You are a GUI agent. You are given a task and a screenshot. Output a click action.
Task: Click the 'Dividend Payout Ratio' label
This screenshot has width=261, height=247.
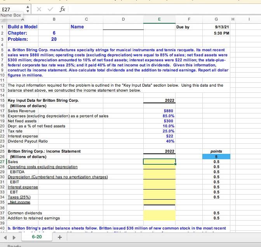28,141
